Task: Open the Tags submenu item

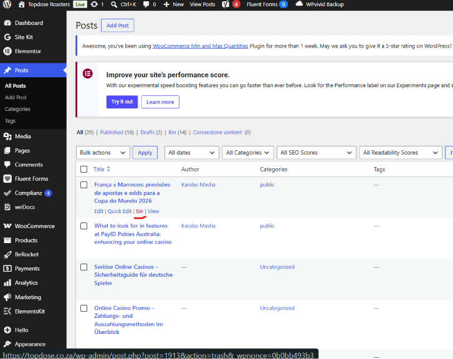Action: pyautogui.click(x=10, y=121)
